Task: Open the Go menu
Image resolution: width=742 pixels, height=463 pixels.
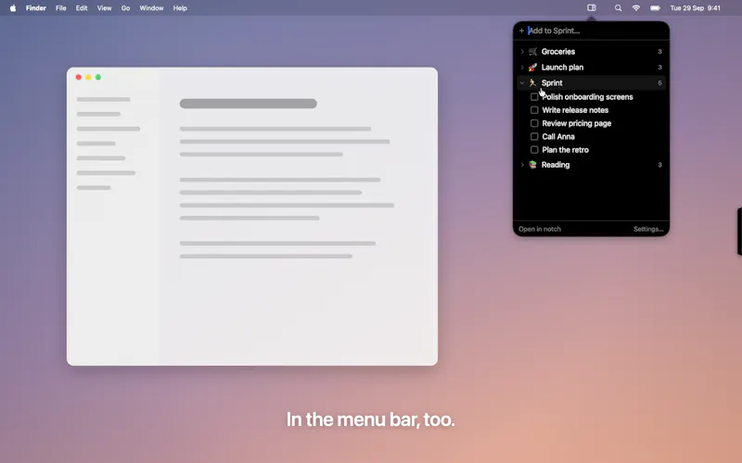Action: [x=125, y=8]
